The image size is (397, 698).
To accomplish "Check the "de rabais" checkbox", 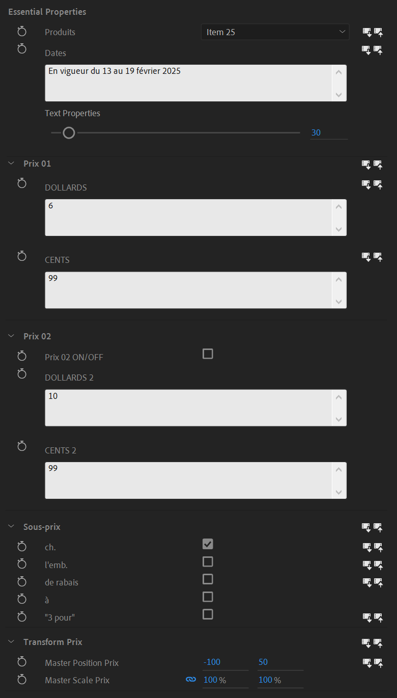I will point(208,579).
